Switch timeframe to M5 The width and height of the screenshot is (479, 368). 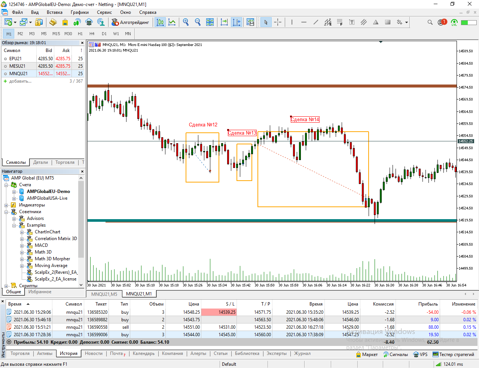tap(44, 34)
